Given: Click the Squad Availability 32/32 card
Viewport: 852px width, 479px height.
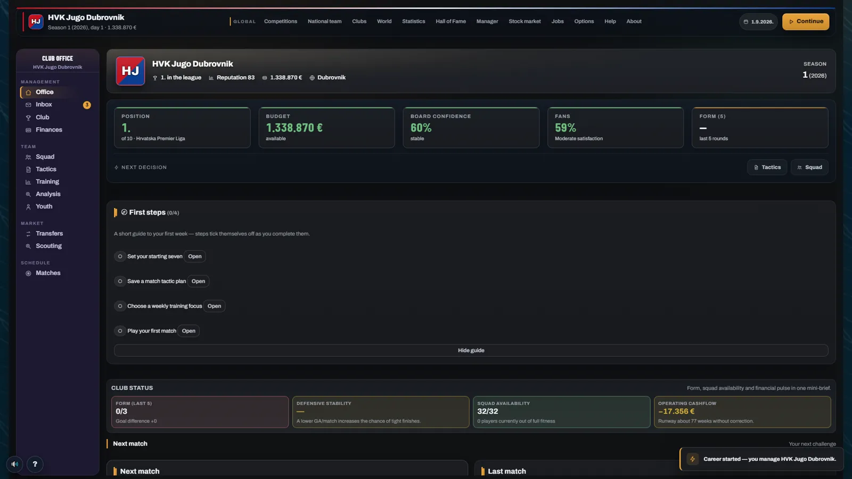Looking at the screenshot, I should pyautogui.click(x=561, y=412).
